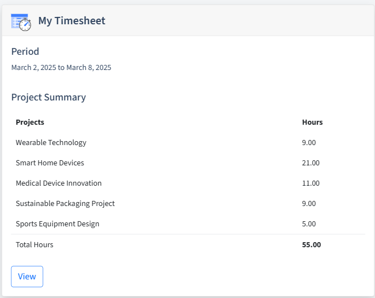Select the Wearable Technology project row
Image resolution: width=375 pixels, height=298 pixels.
coord(188,143)
